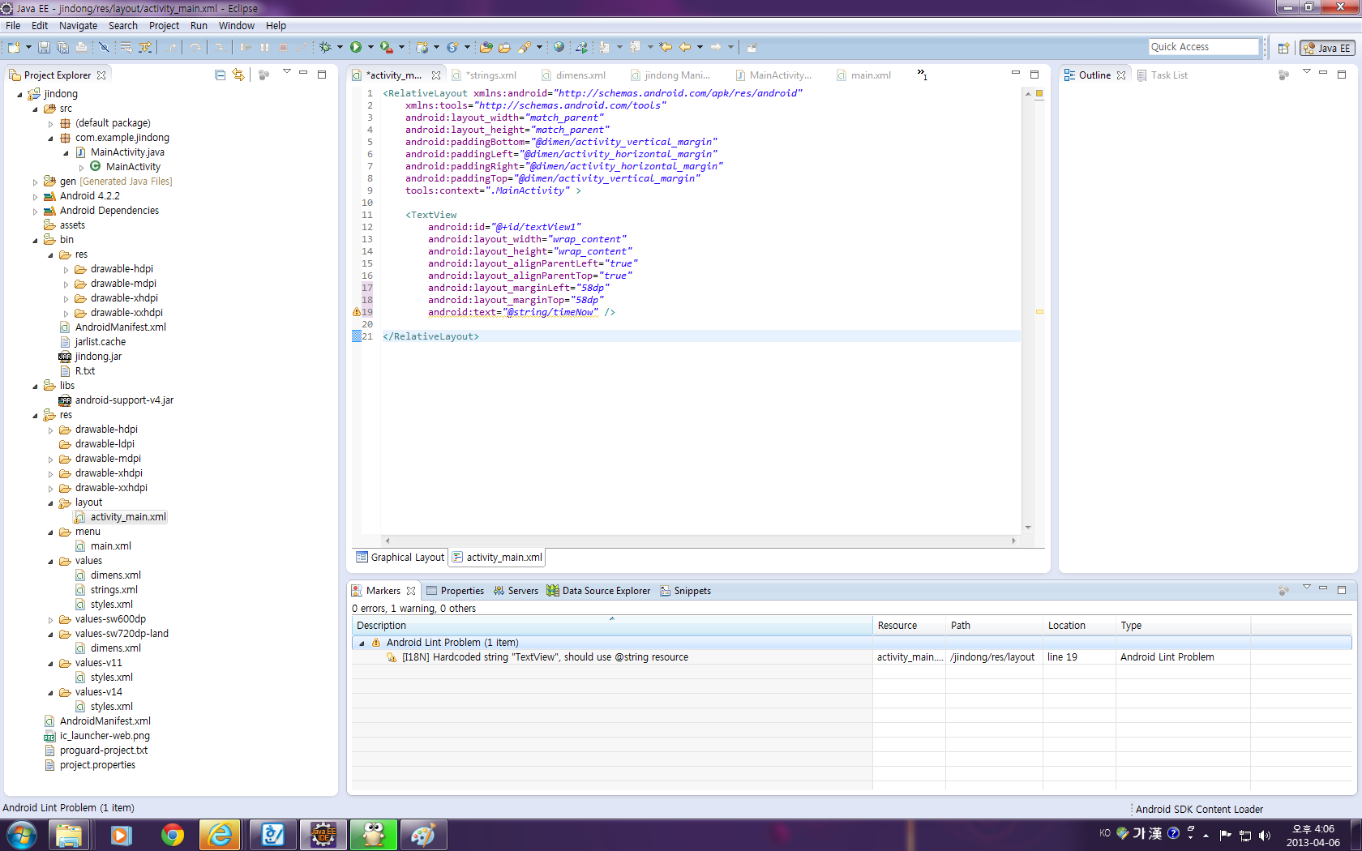Switch to Graphical Layout tab
The image size is (1362, 851).
tap(400, 558)
